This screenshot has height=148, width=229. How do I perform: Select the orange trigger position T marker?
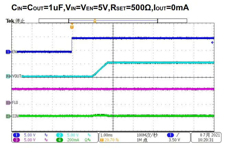[x=72, y=26]
